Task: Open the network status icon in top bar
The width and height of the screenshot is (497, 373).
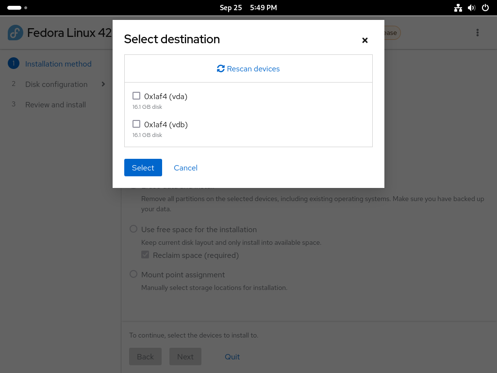Action: point(458,8)
